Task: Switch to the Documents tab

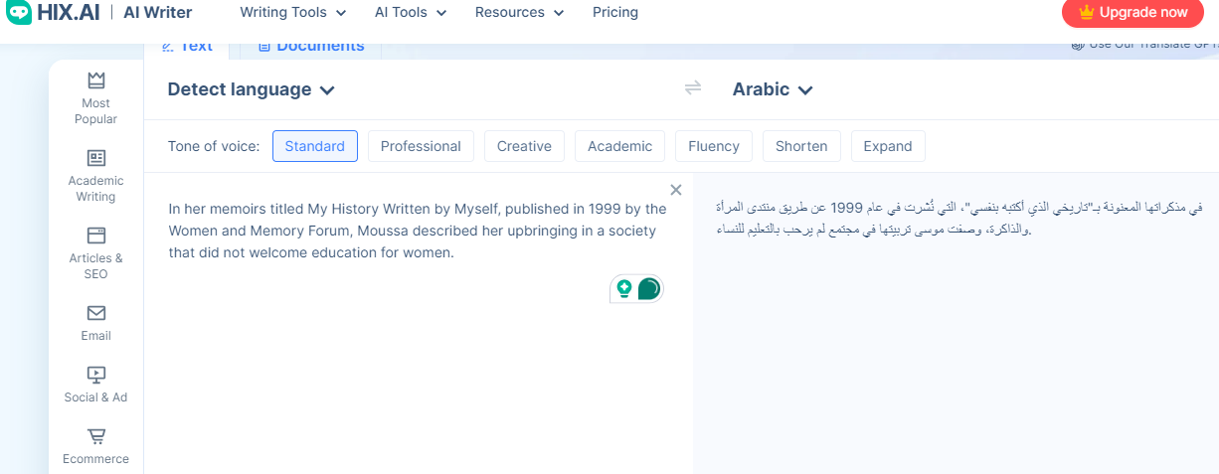Action: click(x=310, y=46)
